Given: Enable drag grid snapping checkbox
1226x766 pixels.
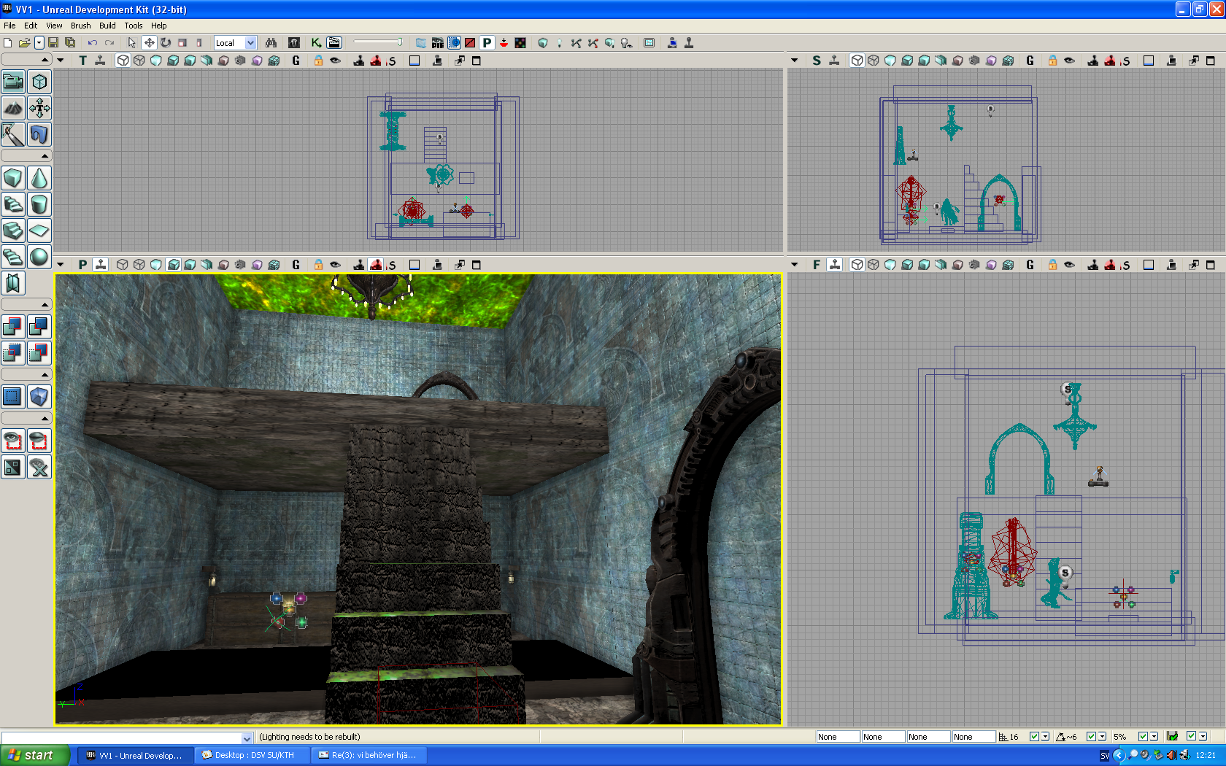Looking at the screenshot, I should coord(1034,737).
